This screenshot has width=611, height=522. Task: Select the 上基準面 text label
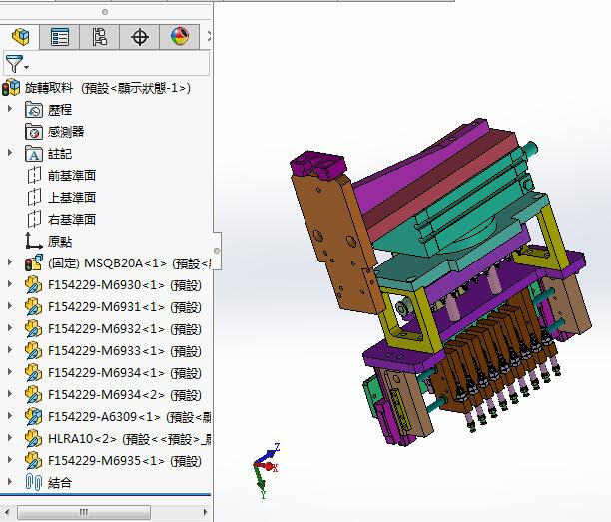click(72, 197)
